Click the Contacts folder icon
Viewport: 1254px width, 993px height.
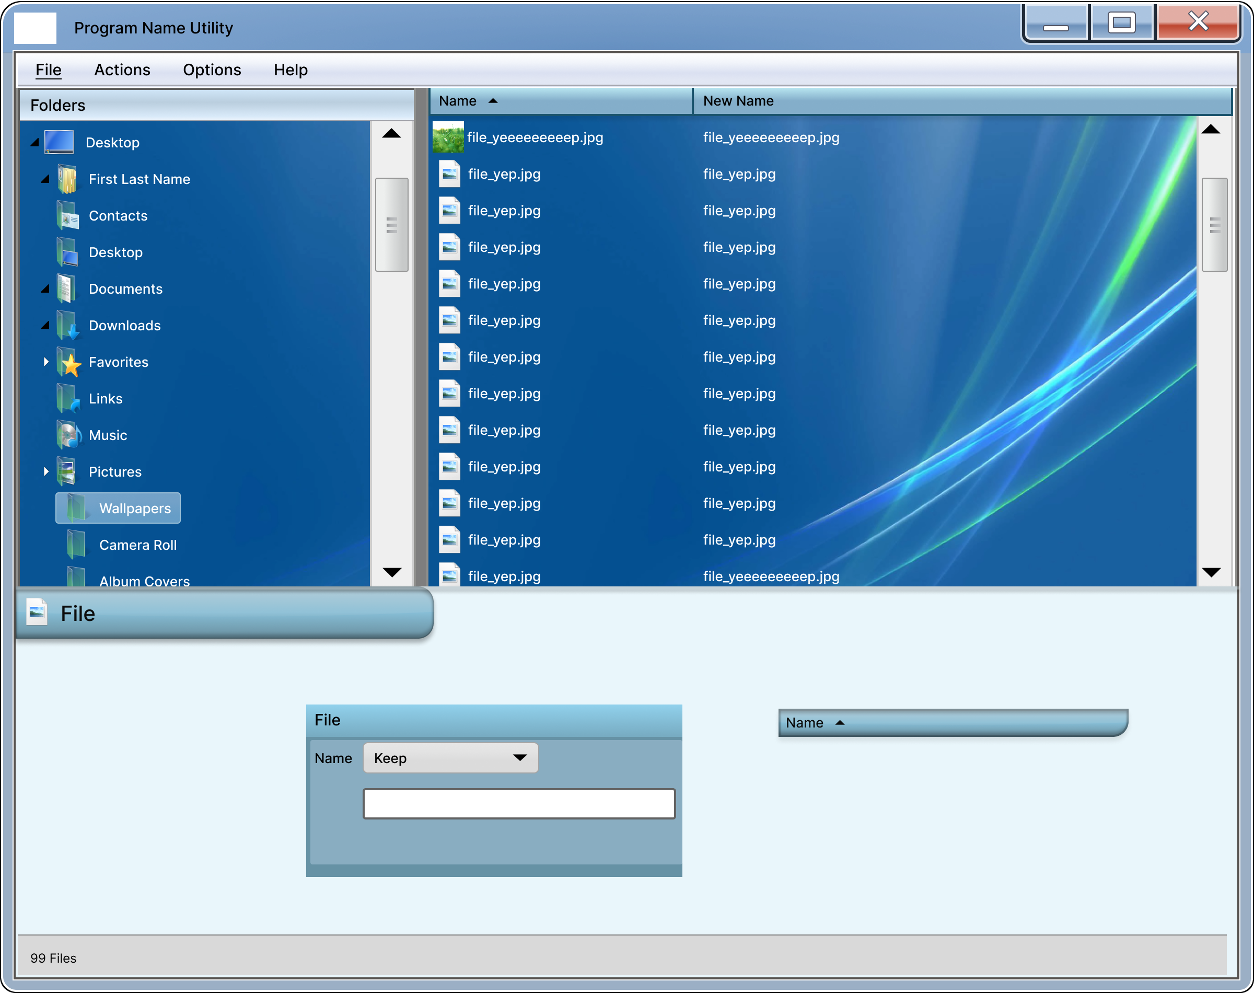click(x=67, y=216)
